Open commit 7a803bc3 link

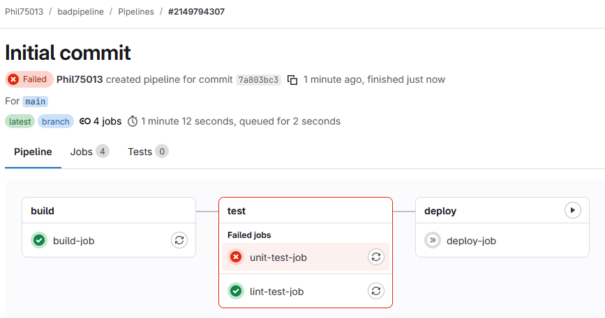[x=258, y=80]
